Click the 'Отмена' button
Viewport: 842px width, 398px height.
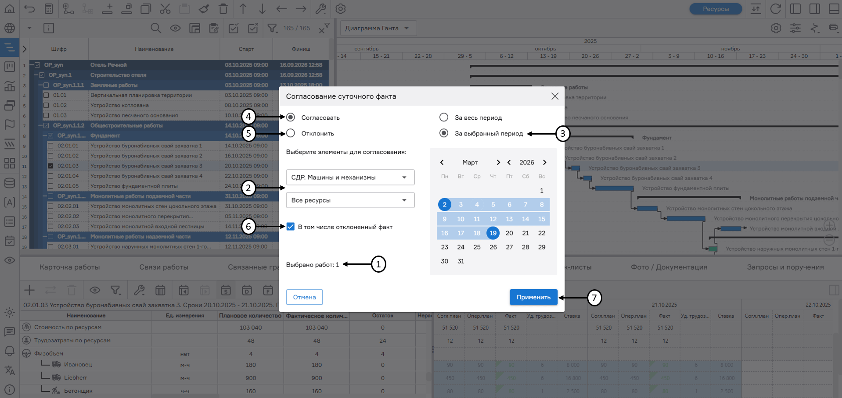coord(304,297)
